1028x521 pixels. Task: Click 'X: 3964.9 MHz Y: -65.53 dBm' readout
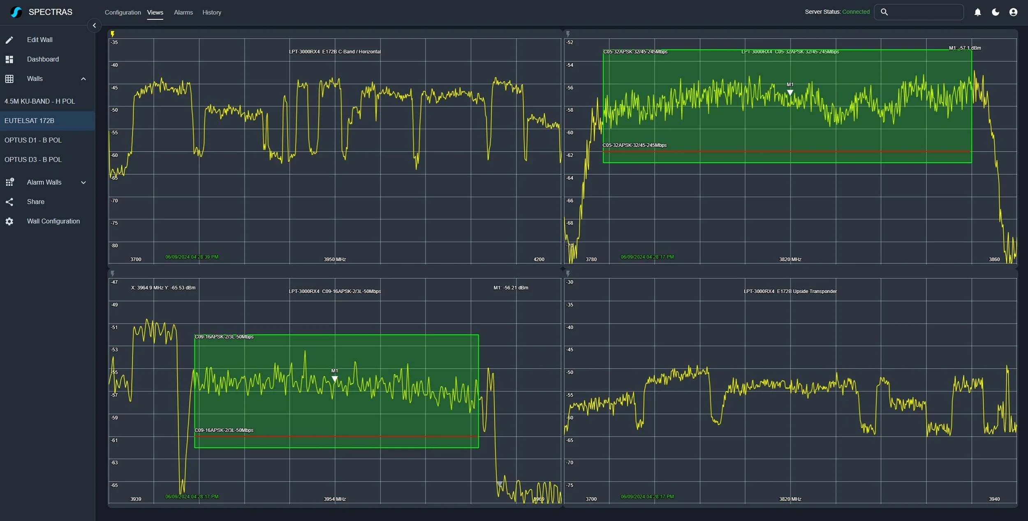[x=163, y=288]
